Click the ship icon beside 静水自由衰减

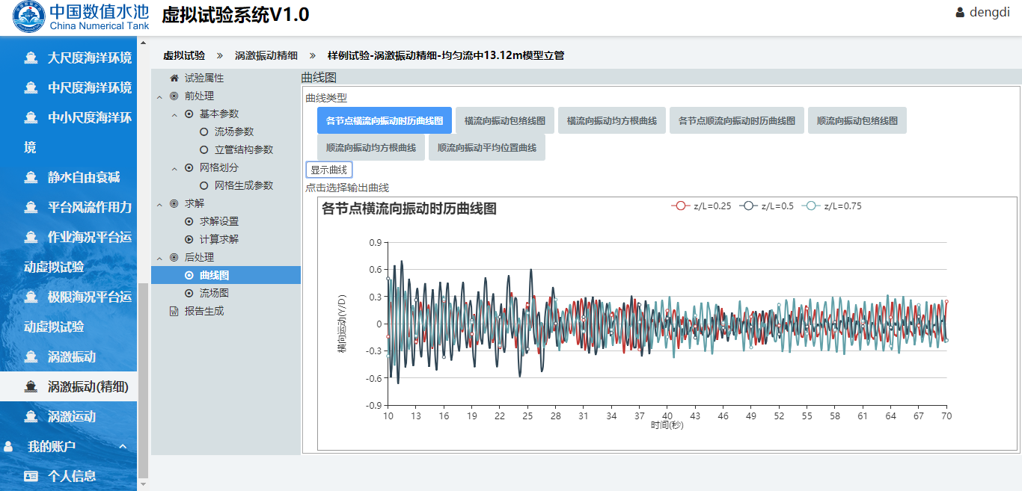[31, 177]
